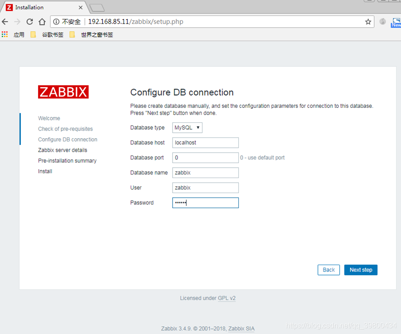
Task: Click the browser forward arrow
Action: [17, 22]
